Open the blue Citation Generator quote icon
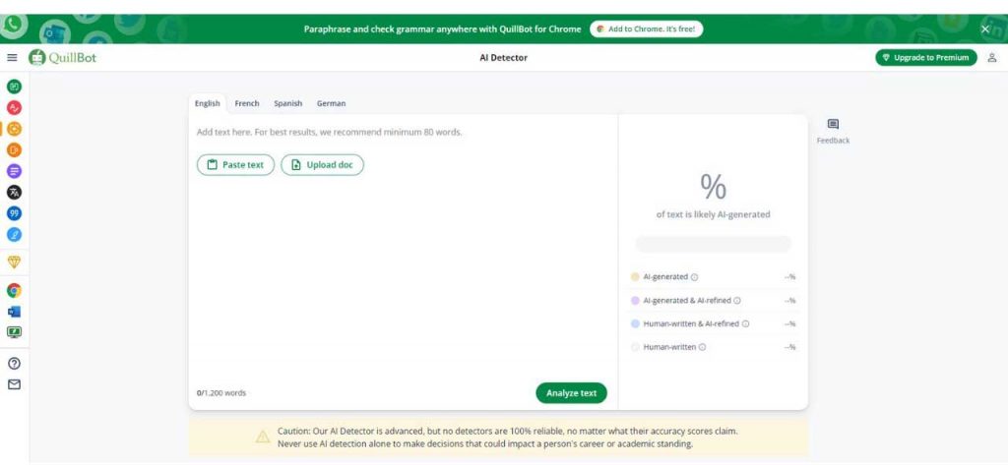Viewport: 1008px width, 465px height. [14, 212]
